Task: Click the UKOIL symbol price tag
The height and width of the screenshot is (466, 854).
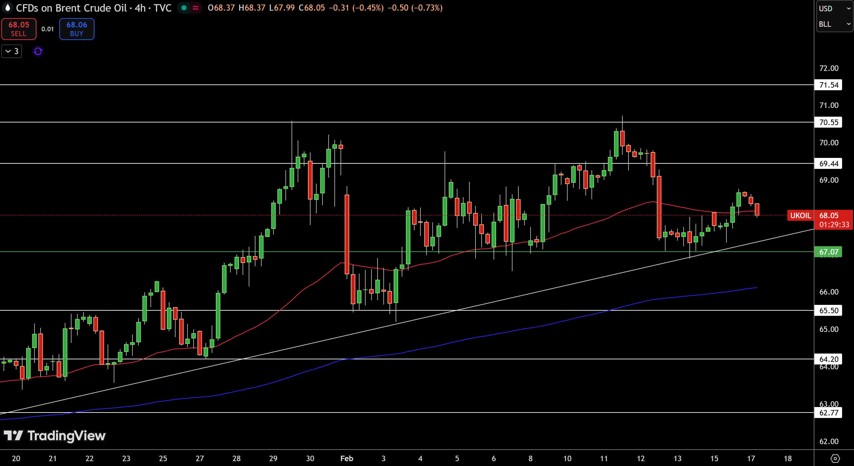Action: click(801, 216)
